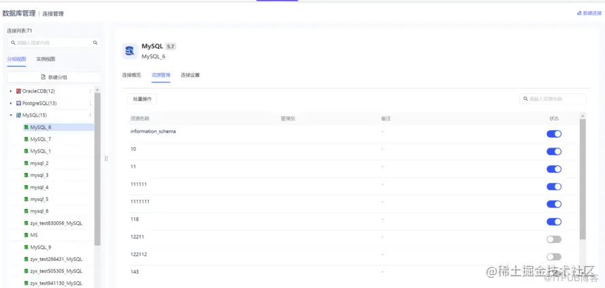Click the OracleCDB group database icon
605x288 pixels.
18,91
